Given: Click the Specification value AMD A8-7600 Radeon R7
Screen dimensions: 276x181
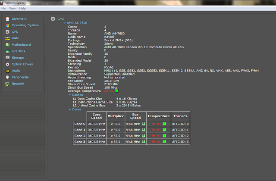Looking at the screenshot, I should click(144, 47).
